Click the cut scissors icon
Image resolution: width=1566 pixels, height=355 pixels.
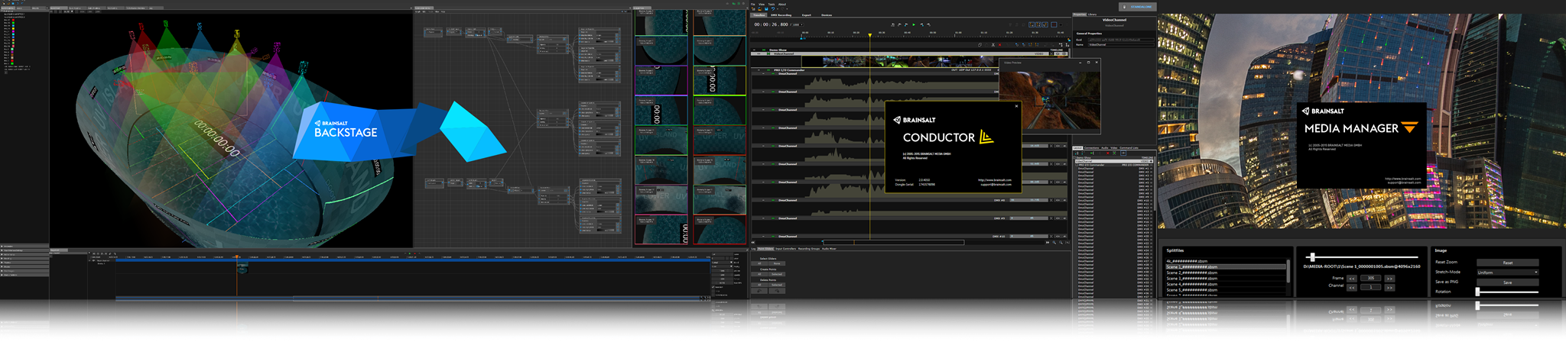(993, 44)
